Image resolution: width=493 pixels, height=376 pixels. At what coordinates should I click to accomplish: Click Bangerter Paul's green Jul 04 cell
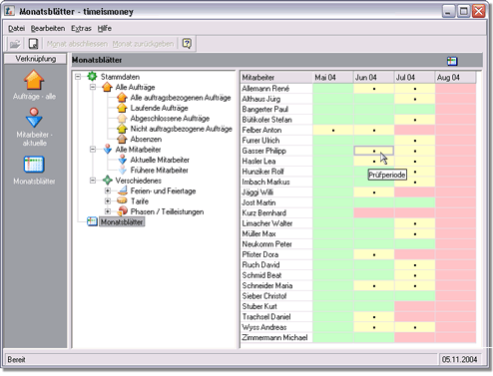(415, 109)
